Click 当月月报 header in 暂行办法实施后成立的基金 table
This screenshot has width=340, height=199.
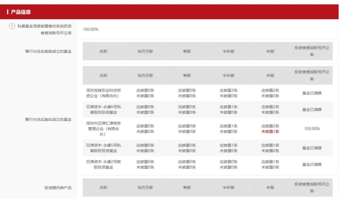[145, 75]
